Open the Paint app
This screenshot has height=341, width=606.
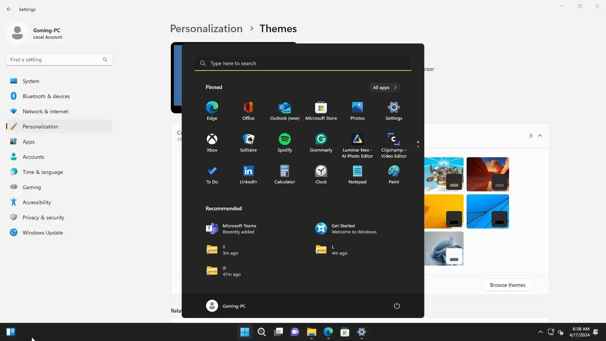394,175
